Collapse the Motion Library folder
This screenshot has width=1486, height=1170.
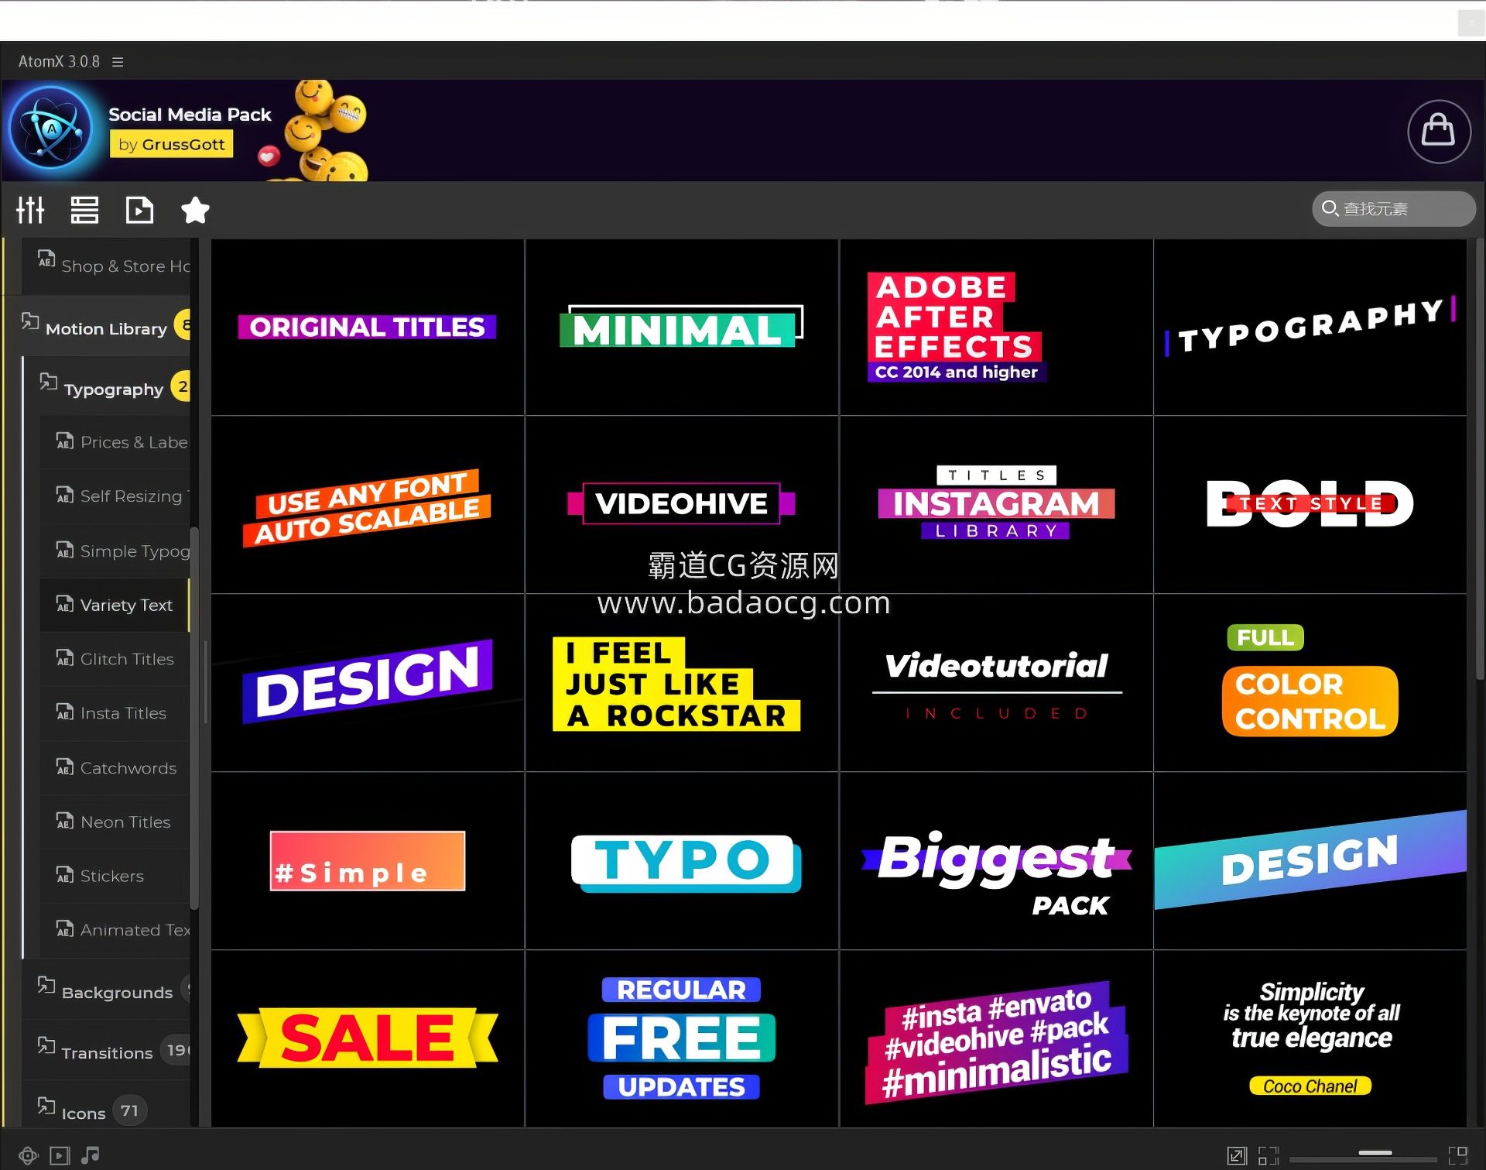coord(106,328)
